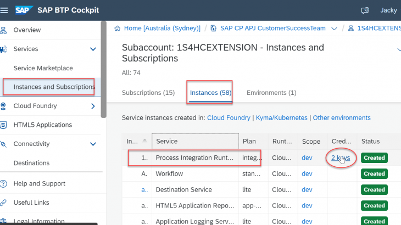The width and height of the screenshot is (401, 225).
Task: Collapse the Services section chevron
Action: click(x=93, y=49)
